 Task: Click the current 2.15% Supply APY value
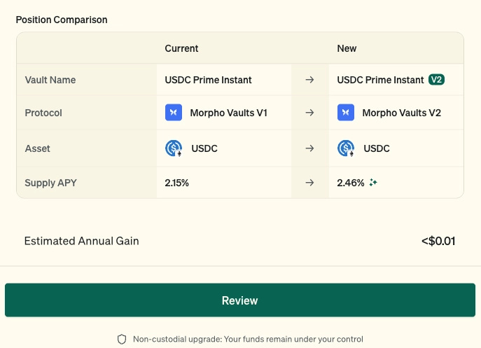177,183
